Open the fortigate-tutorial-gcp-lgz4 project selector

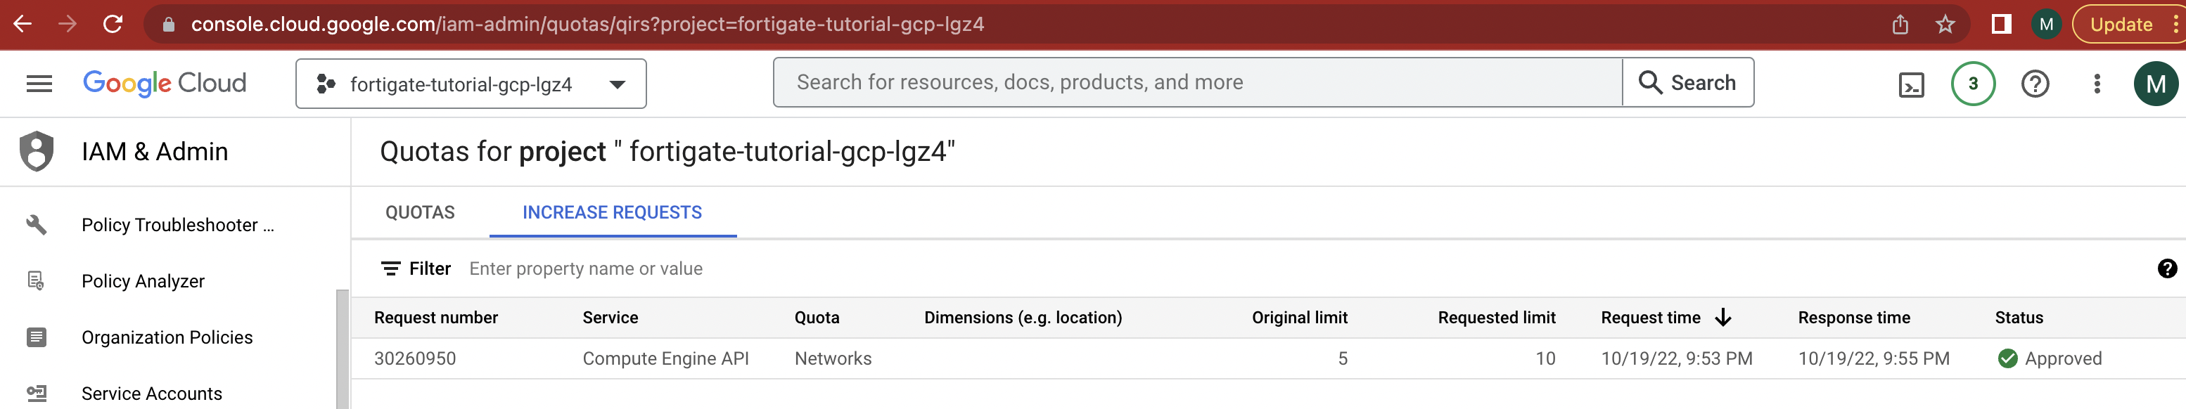[472, 83]
